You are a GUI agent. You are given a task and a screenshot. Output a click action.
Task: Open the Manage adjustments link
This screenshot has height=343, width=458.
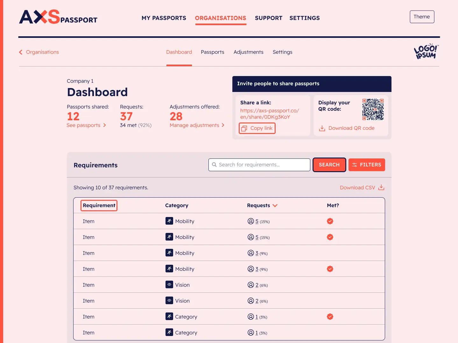coord(197,125)
